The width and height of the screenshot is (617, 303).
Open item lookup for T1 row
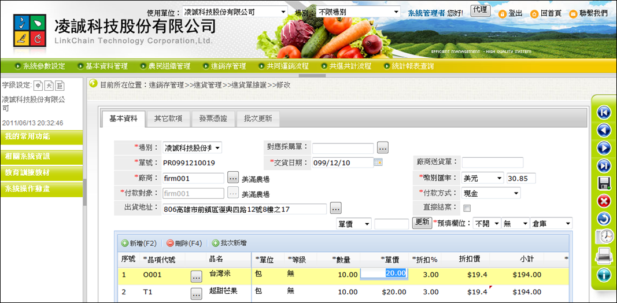click(x=197, y=293)
